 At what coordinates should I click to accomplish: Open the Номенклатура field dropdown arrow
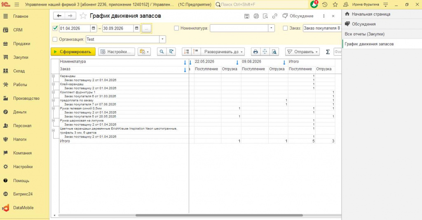tap(271, 28)
